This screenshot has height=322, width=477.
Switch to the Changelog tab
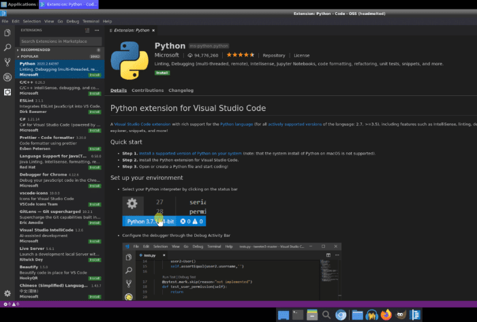coord(181,91)
